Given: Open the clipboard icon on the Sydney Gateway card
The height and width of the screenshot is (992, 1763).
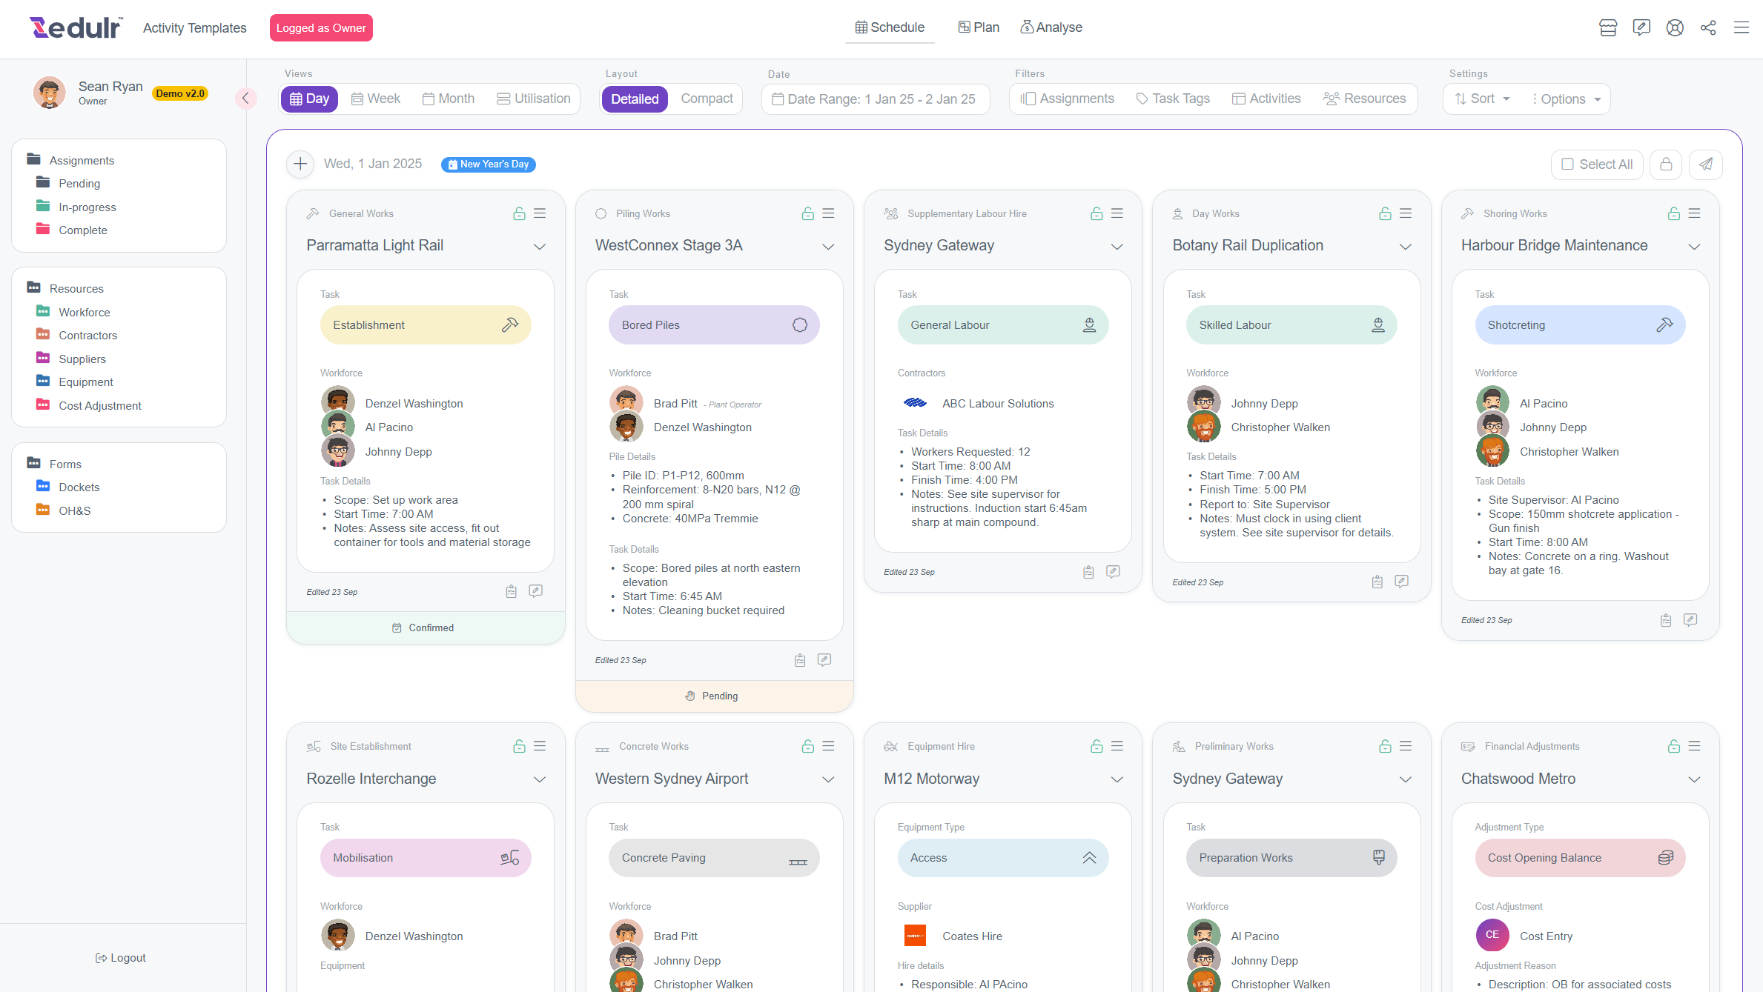Looking at the screenshot, I should 1088,572.
